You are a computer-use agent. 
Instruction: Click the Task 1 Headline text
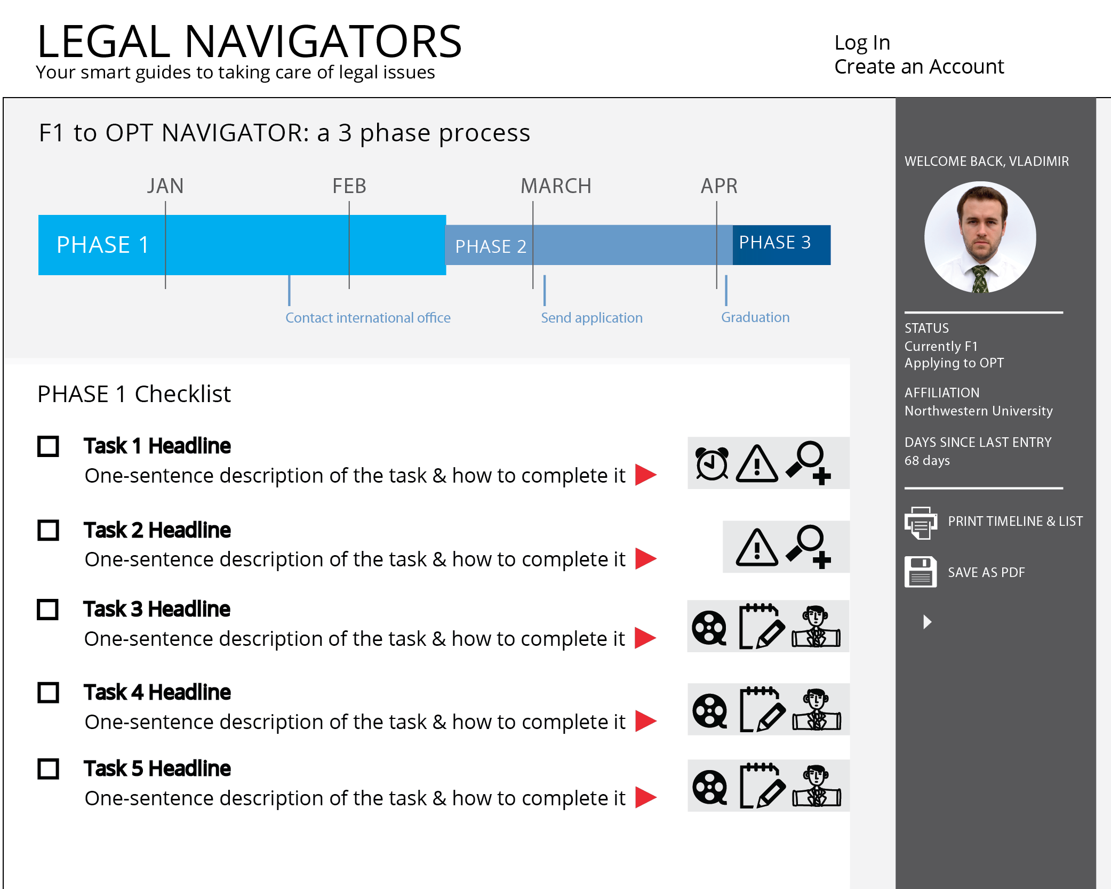click(x=157, y=446)
